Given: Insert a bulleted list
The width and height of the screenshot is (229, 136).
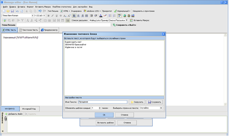Looking at the screenshot, I should point(110,16).
